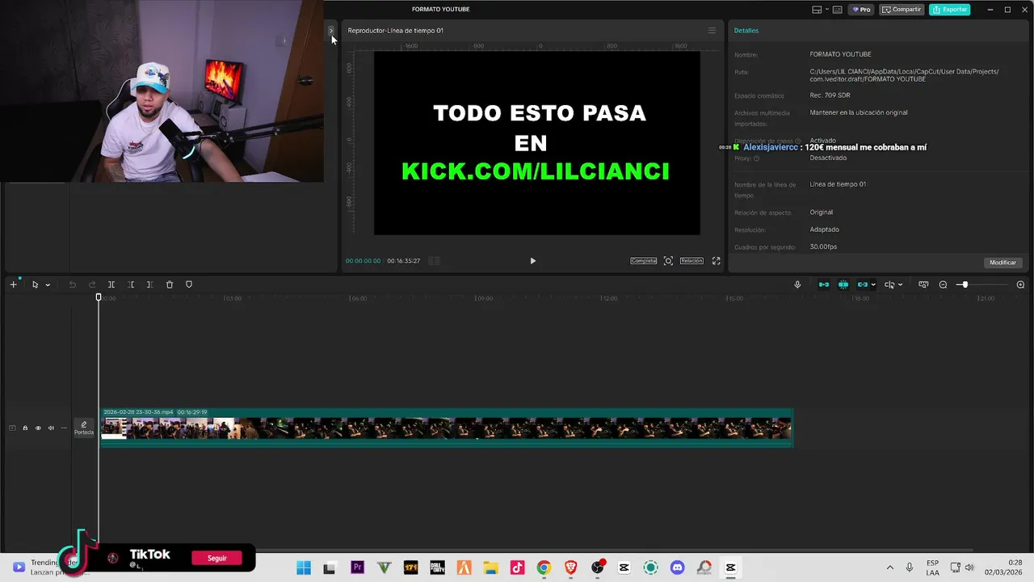
Task: Open the selection tool dropdown arrow
Action: click(48, 285)
